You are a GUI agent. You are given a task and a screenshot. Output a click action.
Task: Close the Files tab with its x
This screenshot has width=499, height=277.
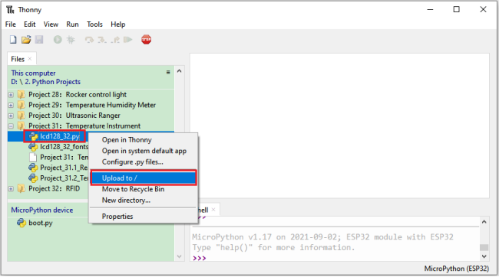click(x=30, y=59)
